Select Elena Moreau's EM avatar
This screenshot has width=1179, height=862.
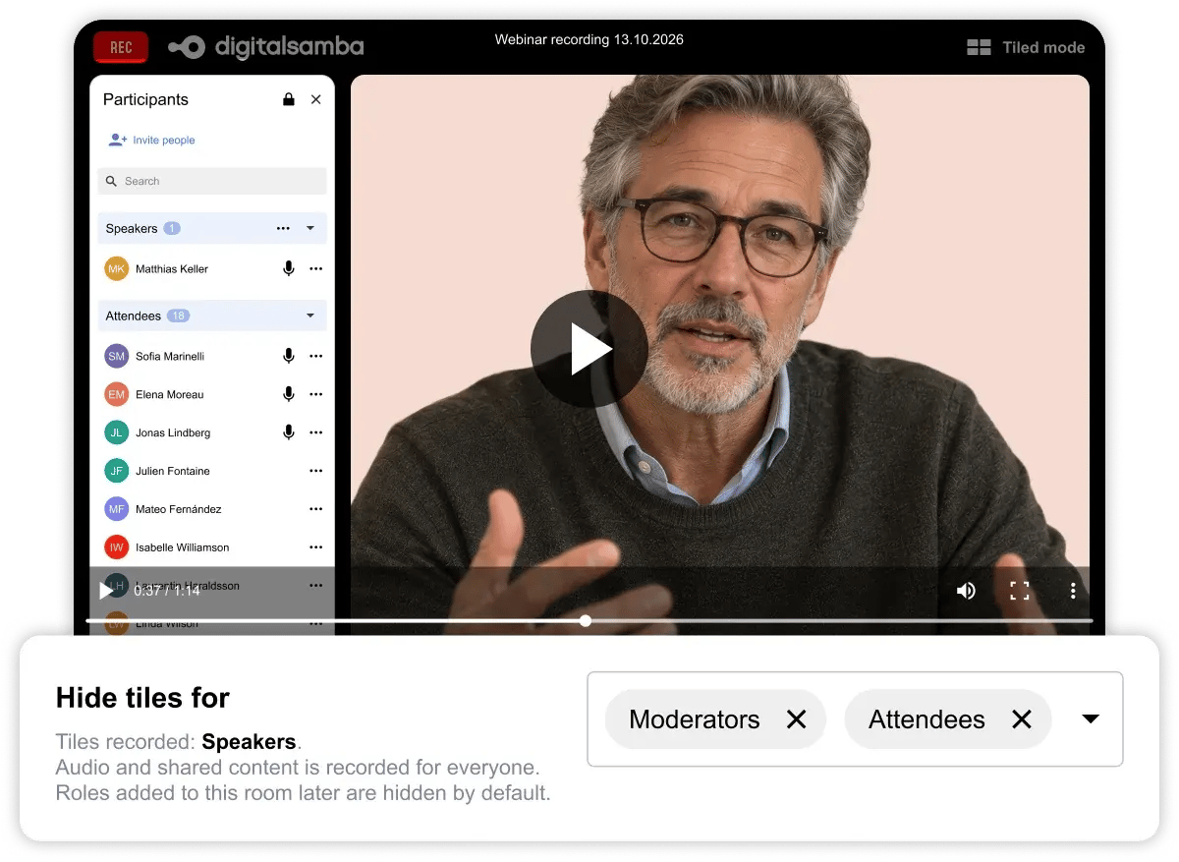tap(117, 394)
